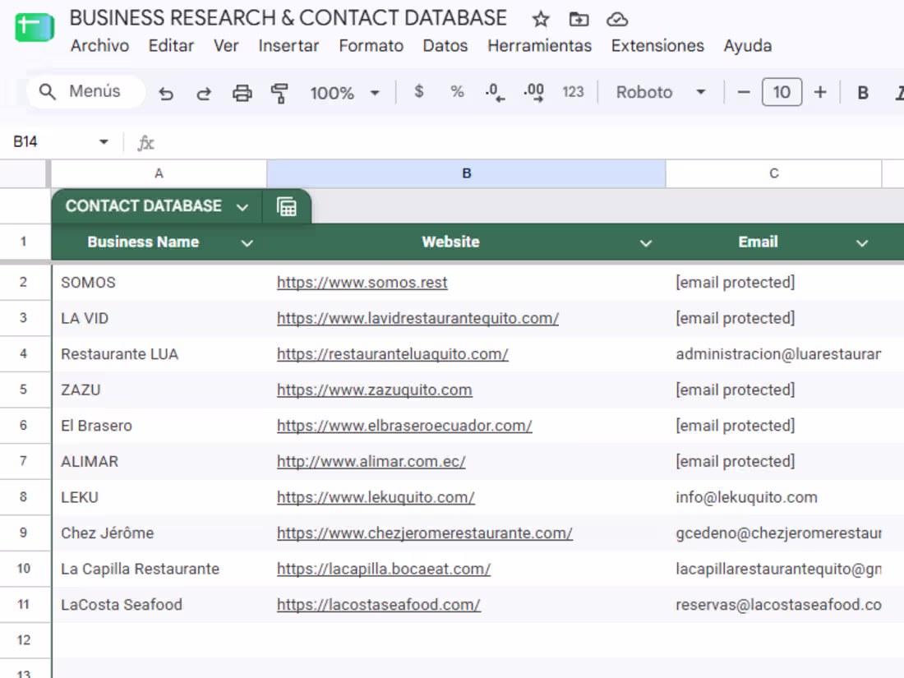Image resolution: width=904 pixels, height=678 pixels.
Task: Follow the chezjeromerestaurante.com link
Action: click(x=424, y=533)
